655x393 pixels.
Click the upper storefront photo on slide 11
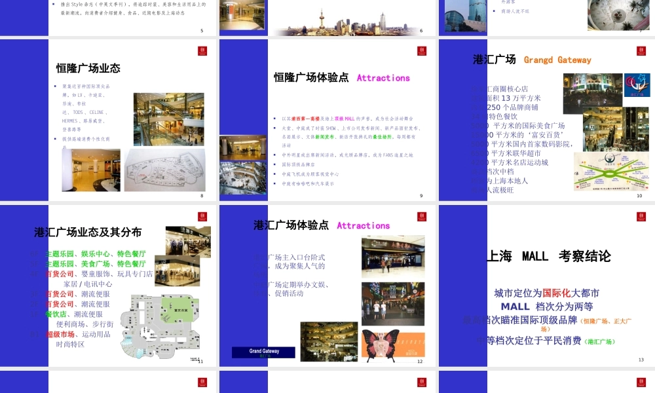[188, 242]
